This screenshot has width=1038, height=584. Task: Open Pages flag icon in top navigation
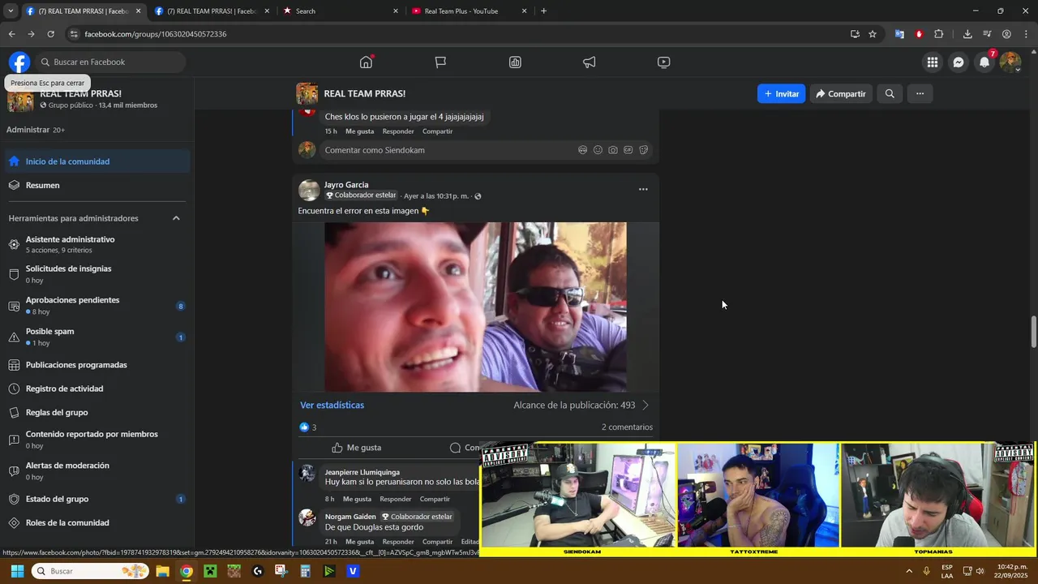pyautogui.click(x=440, y=62)
